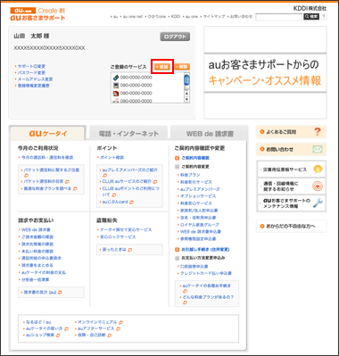339x356 pixels.
Task: Expand the orange icon beside お引越し手続き
Action: click(178, 250)
